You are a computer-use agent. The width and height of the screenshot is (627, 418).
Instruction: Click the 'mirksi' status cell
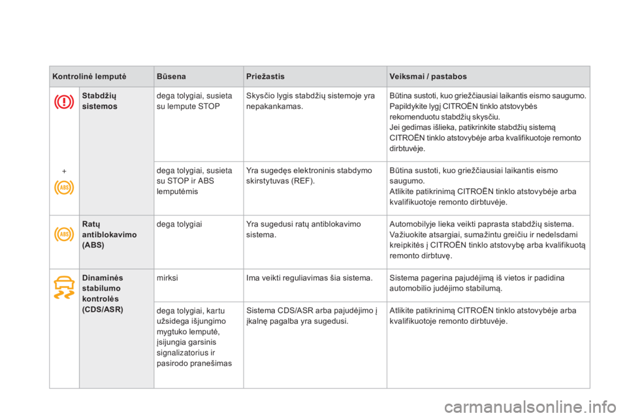coord(168,278)
